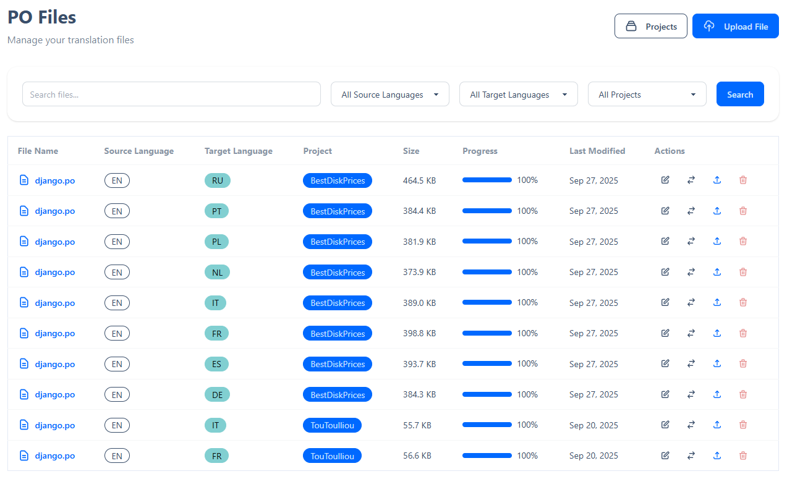Focus the Search files input field

171,95
